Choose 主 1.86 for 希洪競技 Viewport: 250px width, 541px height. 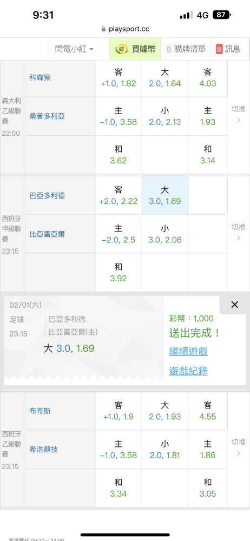click(x=208, y=449)
